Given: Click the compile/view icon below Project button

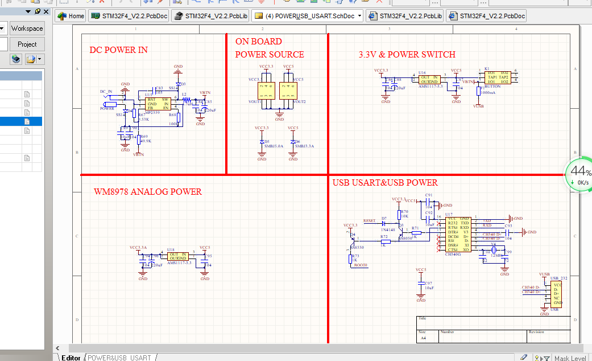Looking at the screenshot, I should coord(16,59).
